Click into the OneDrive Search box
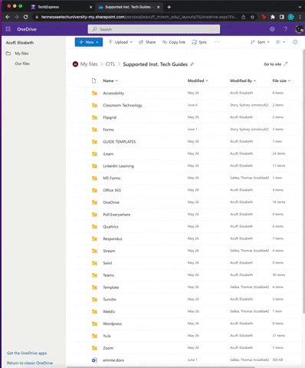305x368 pixels. (154, 29)
